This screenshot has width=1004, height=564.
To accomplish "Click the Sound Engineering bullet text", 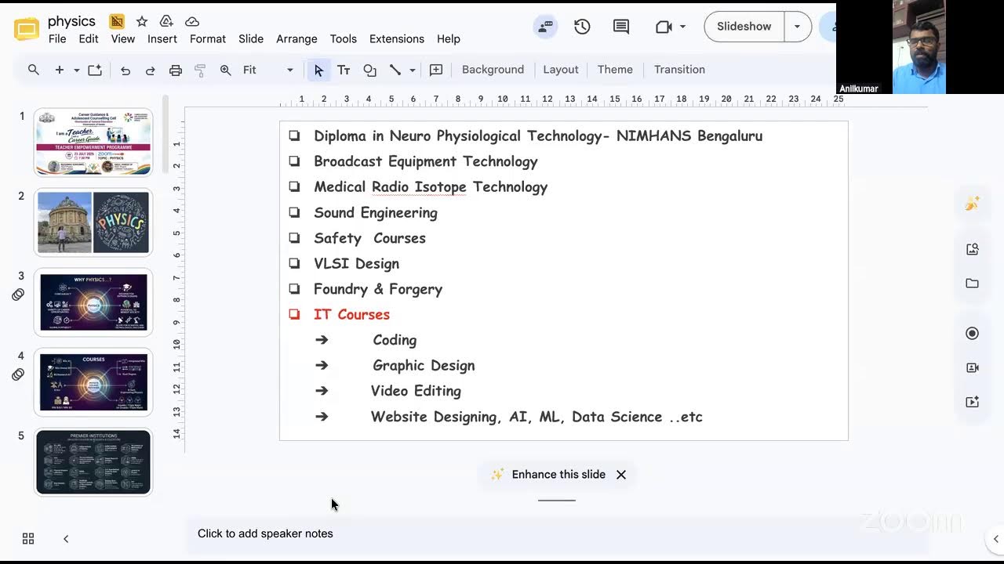I will 376,213.
